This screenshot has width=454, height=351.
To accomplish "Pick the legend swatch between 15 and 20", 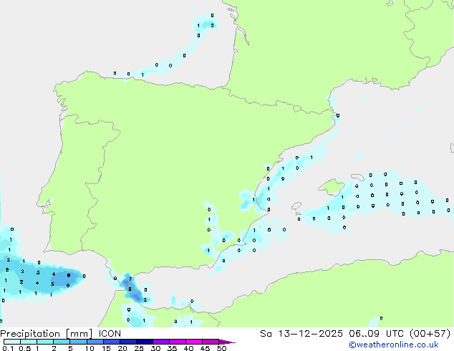I will pos(111,342).
